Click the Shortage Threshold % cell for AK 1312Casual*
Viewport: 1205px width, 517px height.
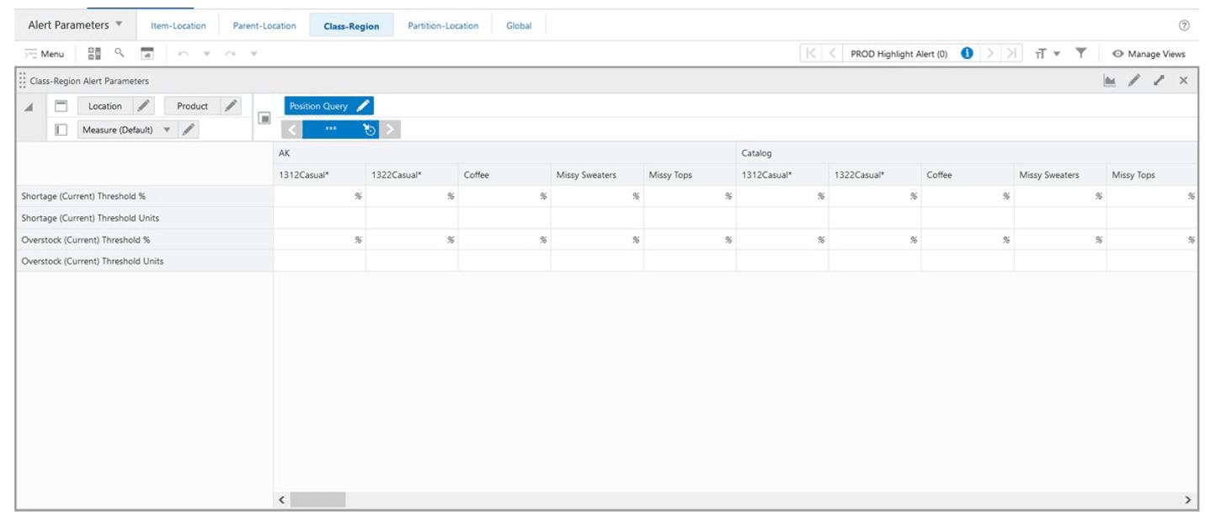(x=320, y=196)
